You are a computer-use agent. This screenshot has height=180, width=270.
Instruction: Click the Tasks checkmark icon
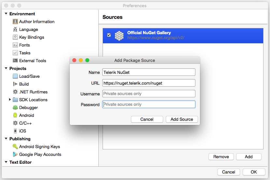point(15,53)
